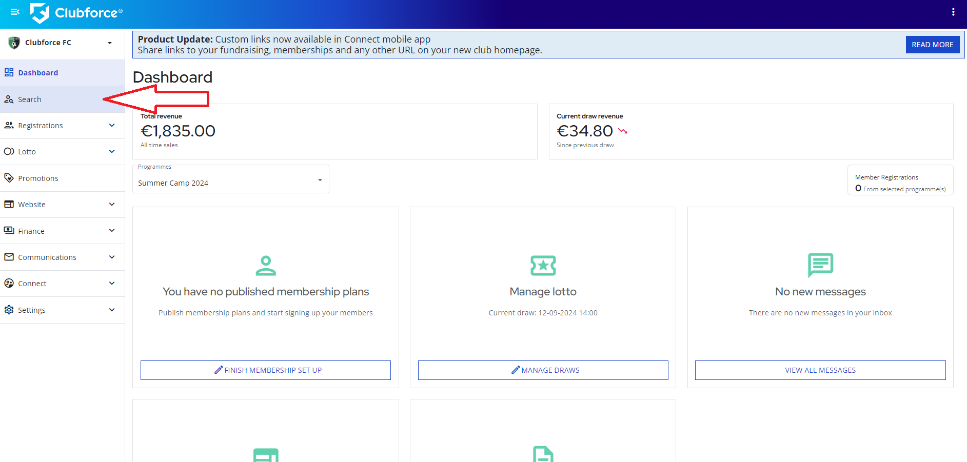Expand the Settings menu chevron
The width and height of the screenshot is (967, 462).
click(112, 310)
